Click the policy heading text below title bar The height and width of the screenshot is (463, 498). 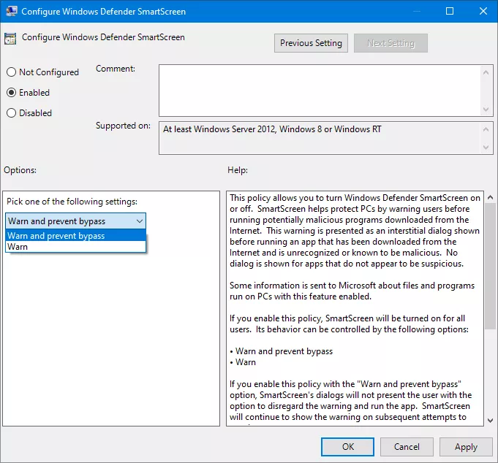[103, 37]
